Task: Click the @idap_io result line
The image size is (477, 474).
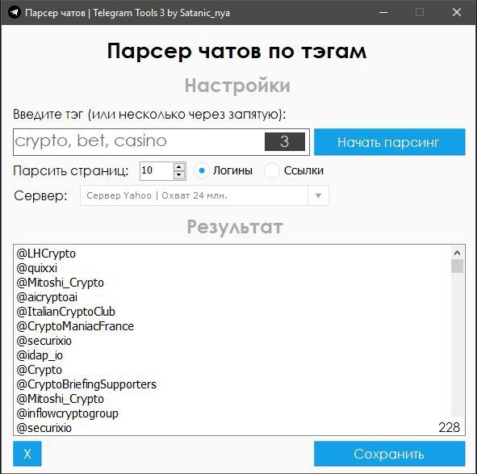Action: tap(40, 355)
